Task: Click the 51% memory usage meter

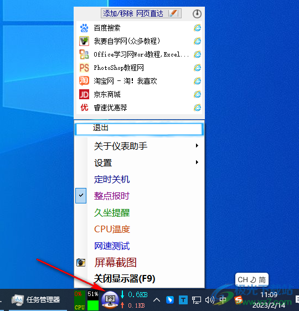Action: coord(93,300)
